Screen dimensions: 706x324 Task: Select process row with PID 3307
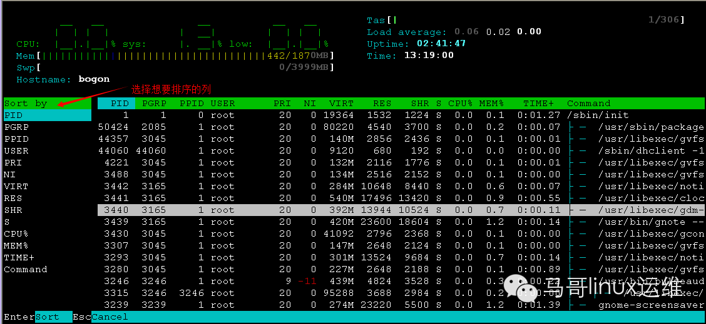click(x=401, y=245)
